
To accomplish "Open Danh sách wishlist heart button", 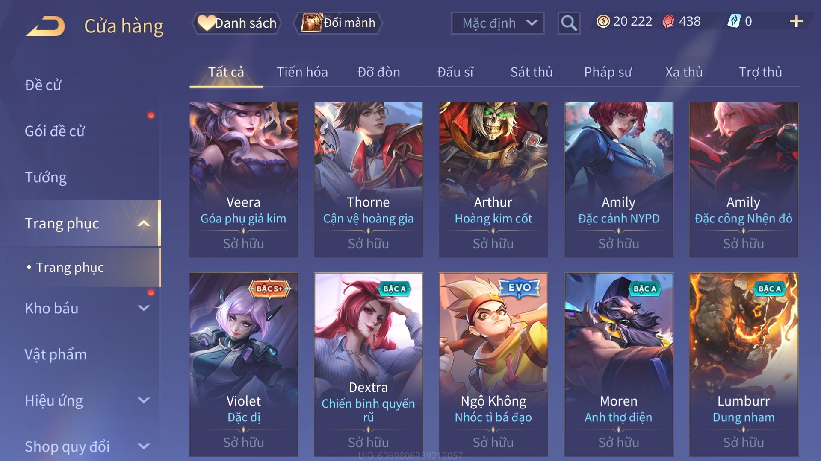I will [237, 23].
